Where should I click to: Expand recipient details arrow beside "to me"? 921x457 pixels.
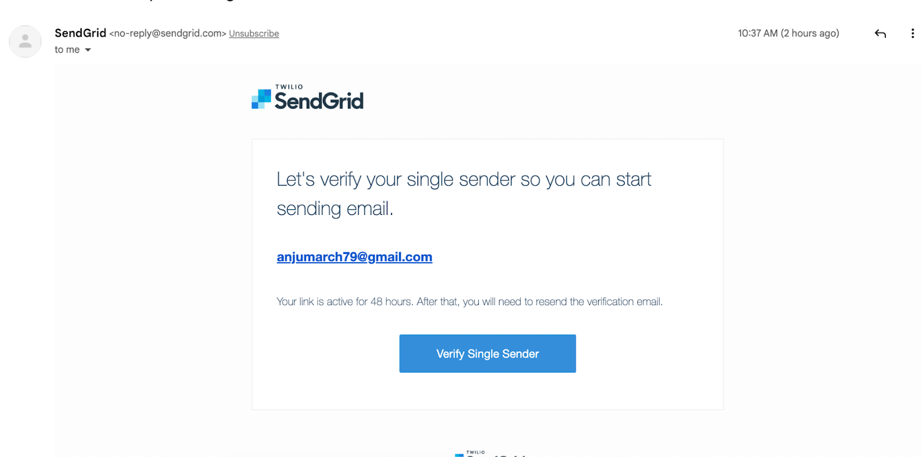[x=88, y=50]
